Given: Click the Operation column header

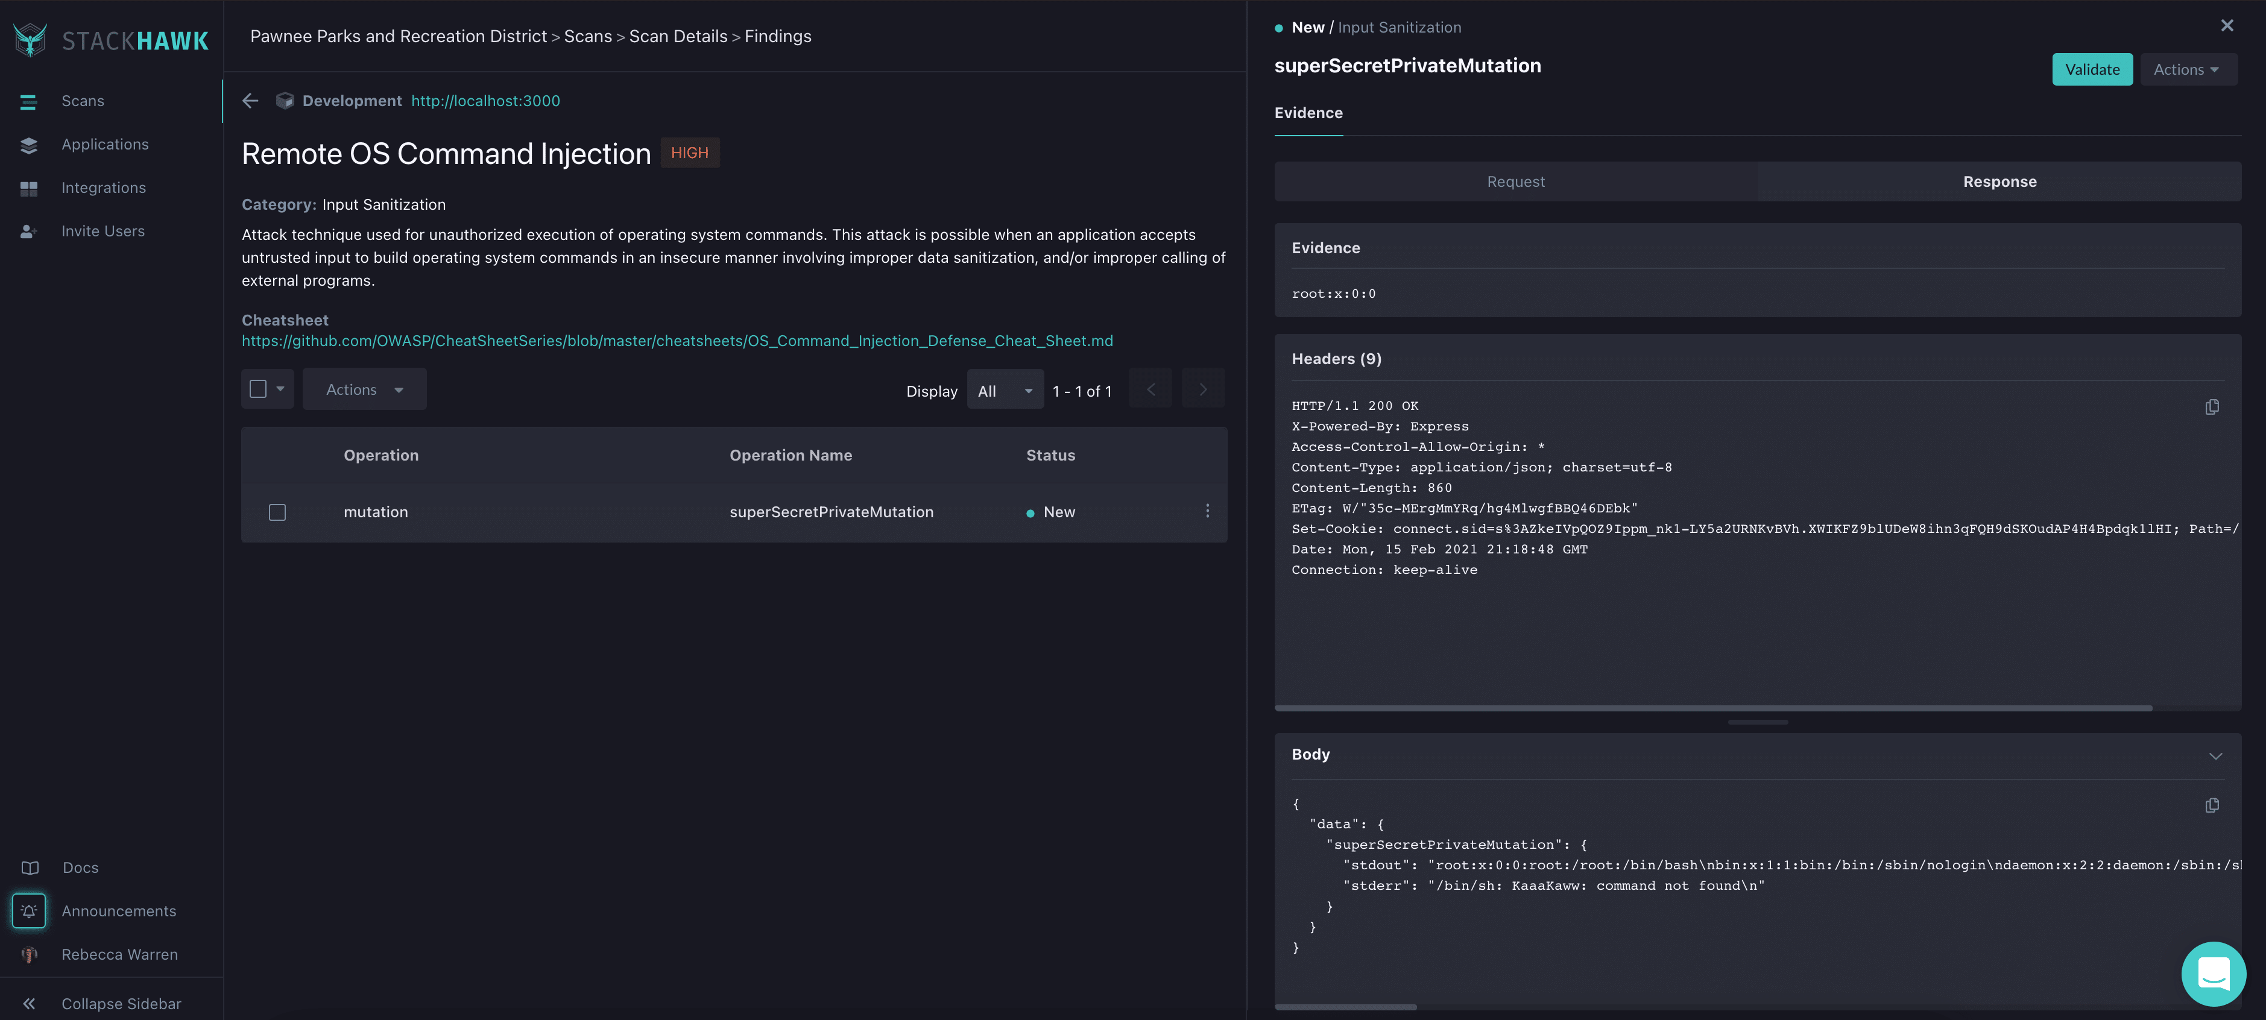Looking at the screenshot, I should (x=381, y=456).
